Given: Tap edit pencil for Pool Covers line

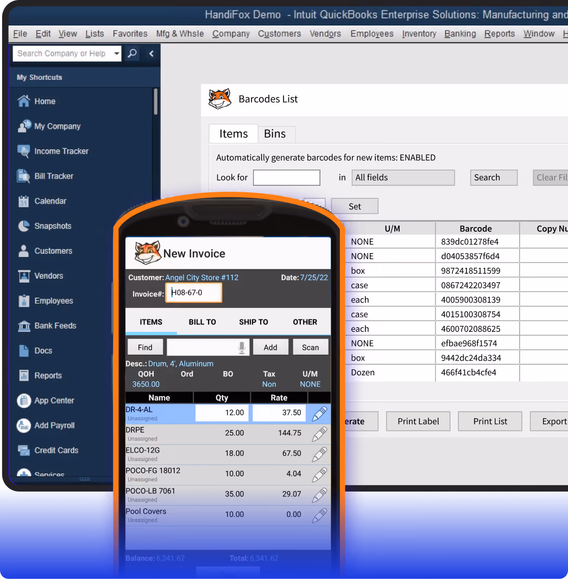Looking at the screenshot, I should [320, 515].
